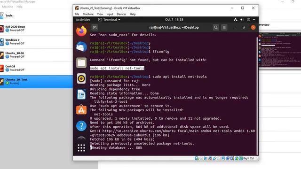This screenshot has width=301, height=169.
Task: Click the USB devices status bar icon
Action: pos(214,158)
